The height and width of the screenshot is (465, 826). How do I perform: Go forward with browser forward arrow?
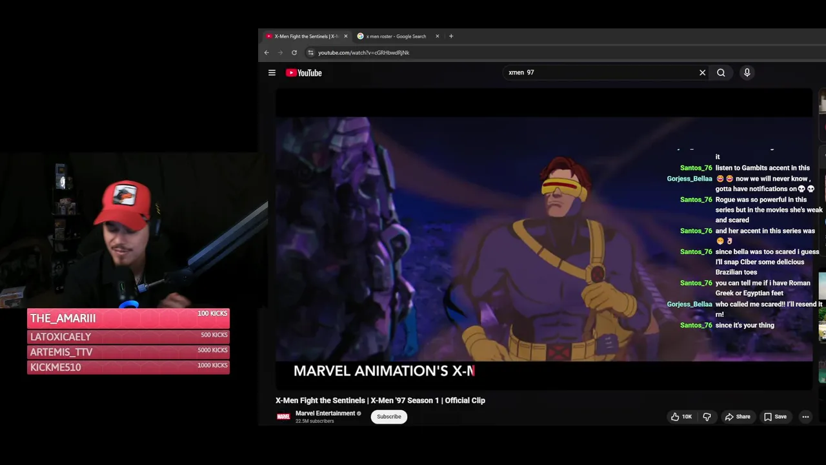click(280, 53)
